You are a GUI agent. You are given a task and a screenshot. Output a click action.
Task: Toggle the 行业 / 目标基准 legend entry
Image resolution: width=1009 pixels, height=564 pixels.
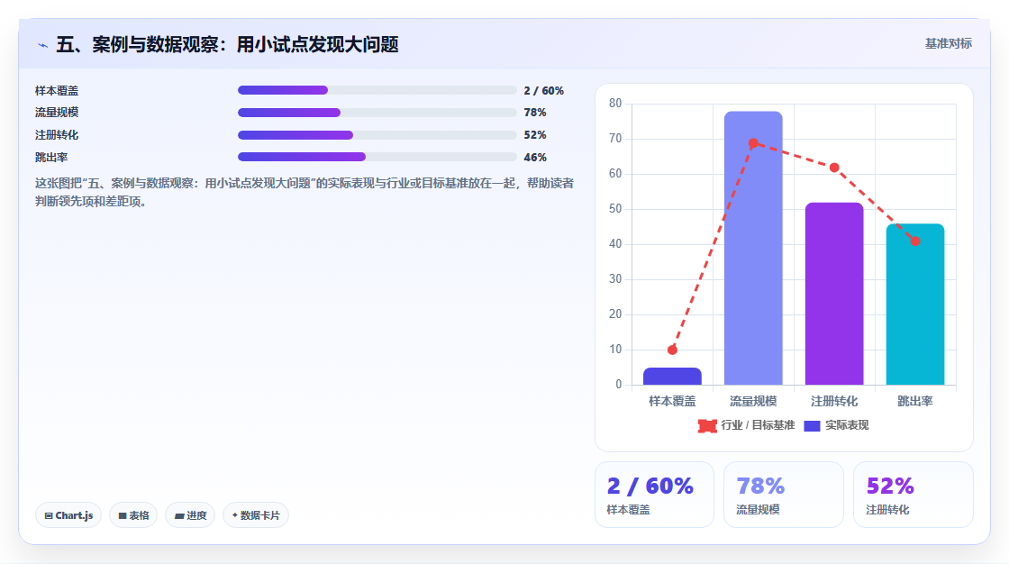[x=747, y=425]
